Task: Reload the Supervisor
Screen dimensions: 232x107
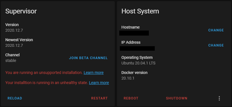Action: [x=15, y=98]
